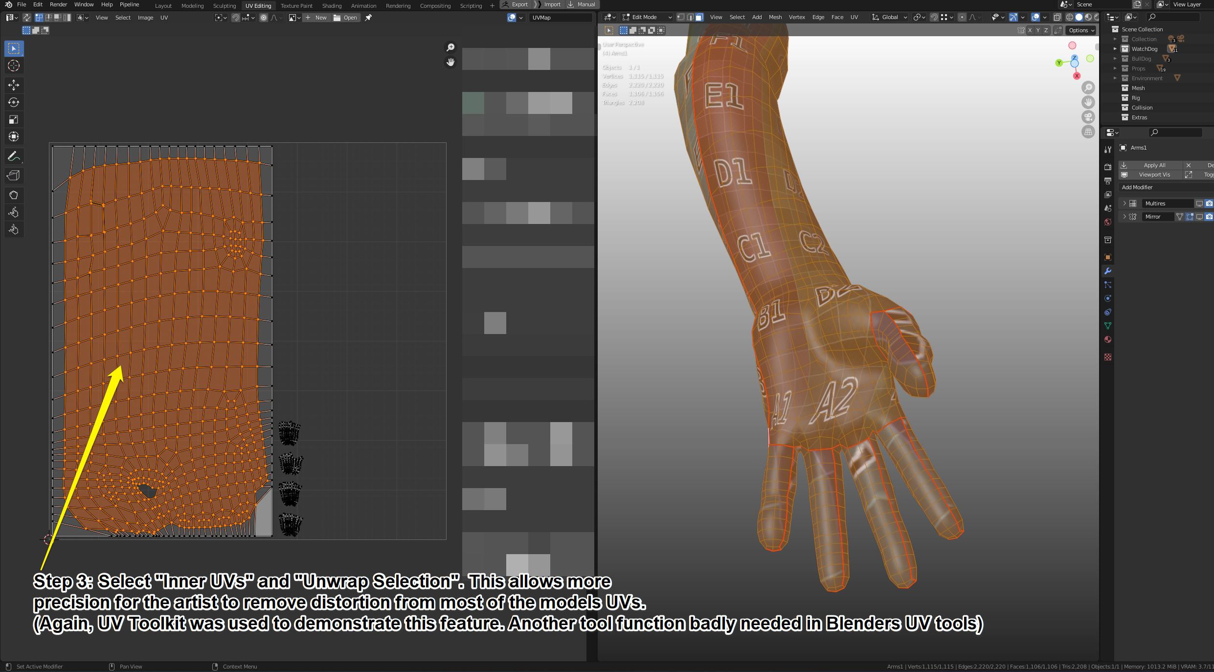This screenshot has width=1214, height=672.
Task: Click the New image button
Action: 316,18
